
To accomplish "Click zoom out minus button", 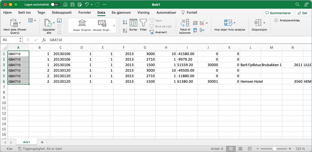I will tap(258, 149).
